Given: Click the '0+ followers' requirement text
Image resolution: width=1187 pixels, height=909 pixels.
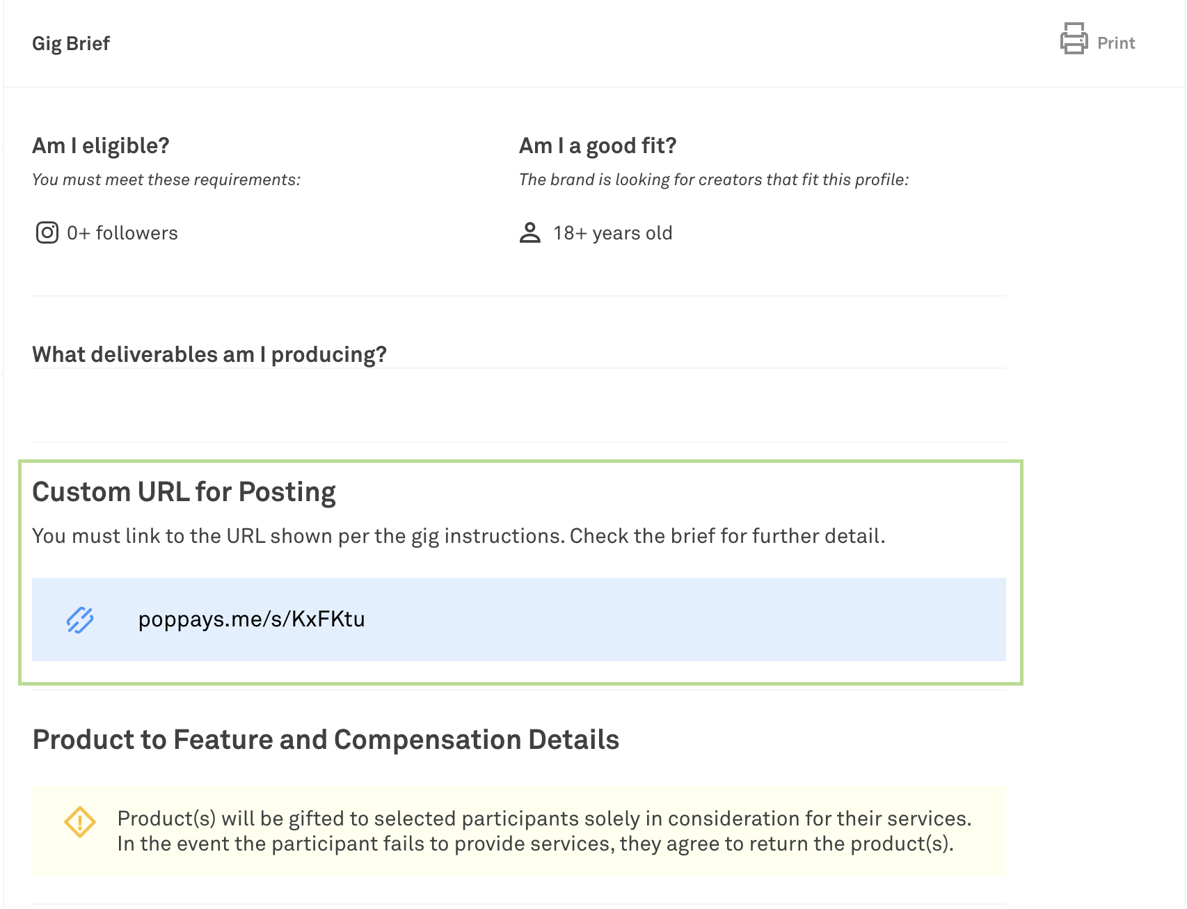Looking at the screenshot, I should tap(122, 233).
